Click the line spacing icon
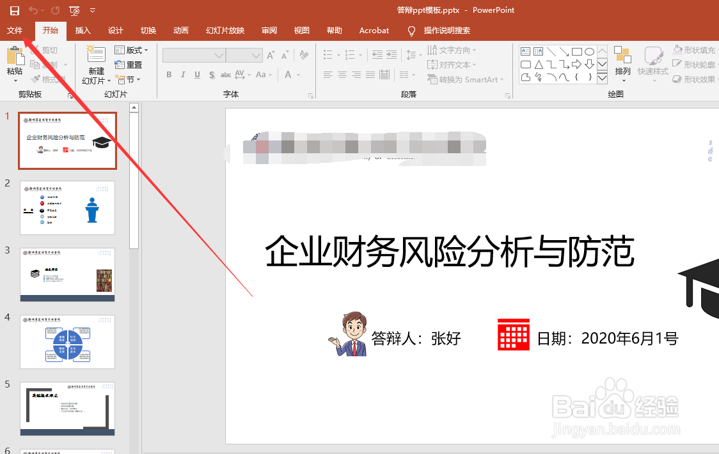Screen dimensions: 719x454 click(x=411, y=55)
